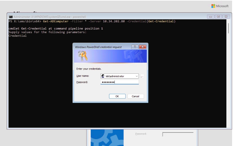This screenshot has height=146, width=233.
Task: Click the PS X:\sms\bin\x64> prompt text
Action: 25,21
